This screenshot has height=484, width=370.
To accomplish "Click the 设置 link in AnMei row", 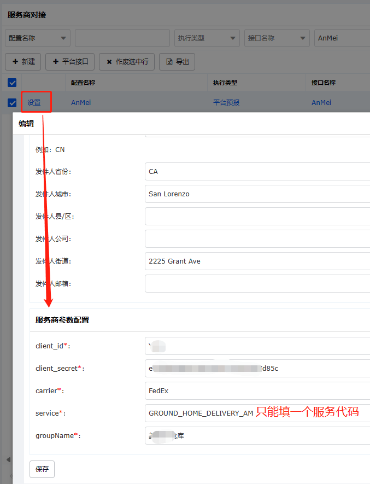I will 34,102.
